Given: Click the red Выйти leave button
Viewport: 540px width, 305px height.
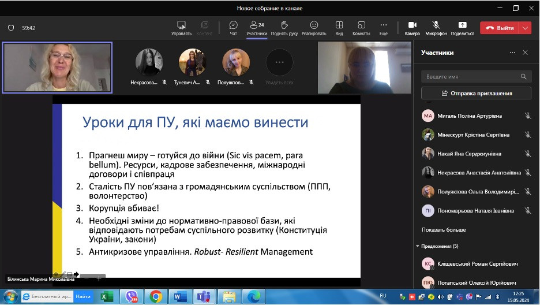Looking at the screenshot, I should (x=500, y=28).
